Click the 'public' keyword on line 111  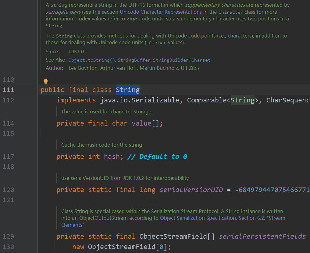52,90
